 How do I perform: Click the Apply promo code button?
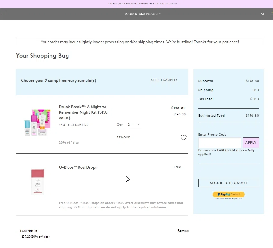tap(251, 143)
